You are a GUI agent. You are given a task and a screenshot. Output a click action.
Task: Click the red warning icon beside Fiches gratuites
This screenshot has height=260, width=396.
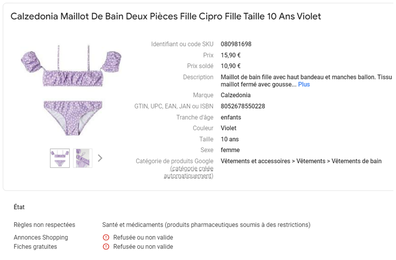106,247
